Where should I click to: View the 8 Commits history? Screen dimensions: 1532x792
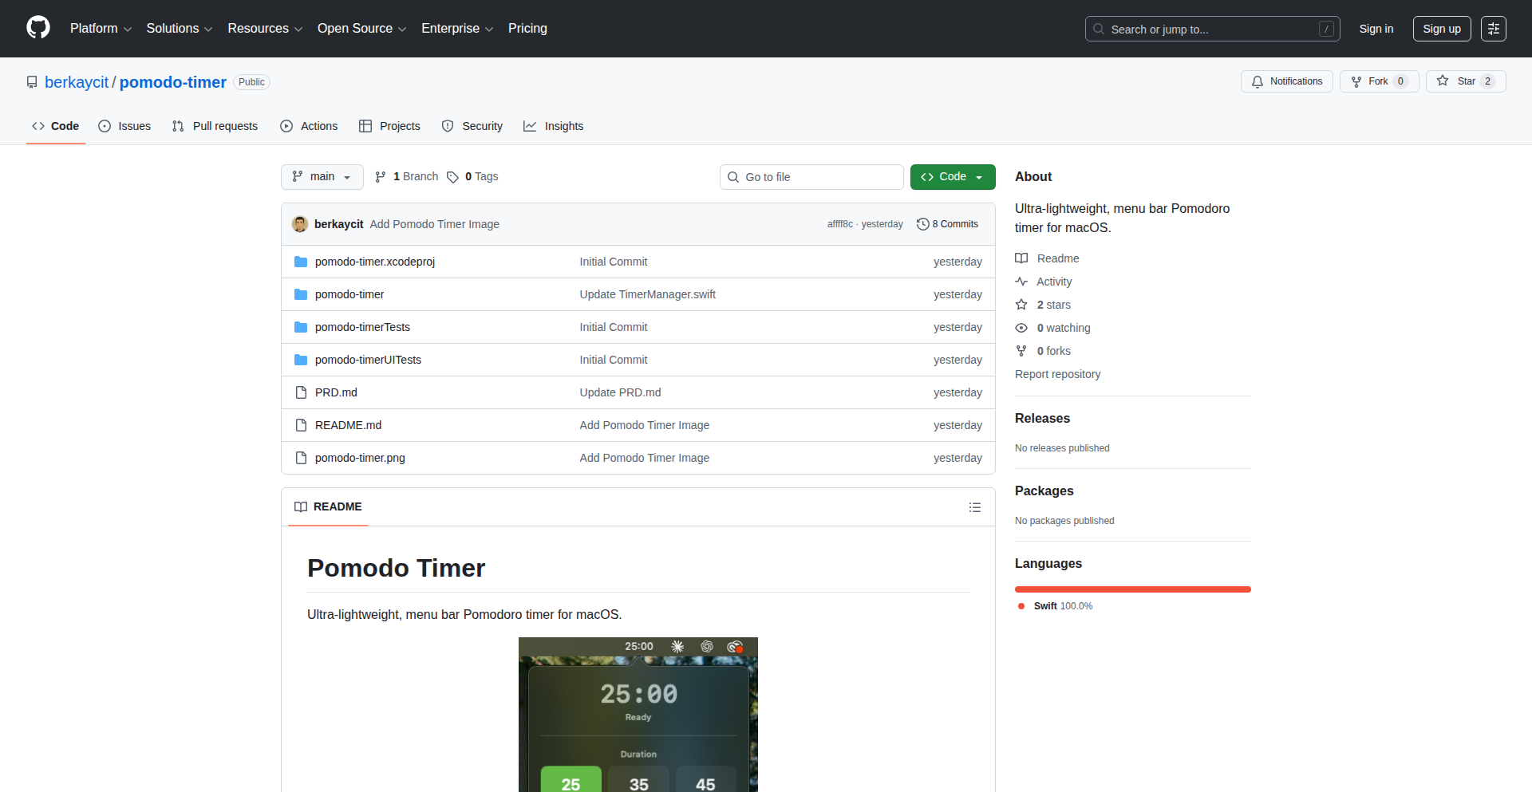[x=948, y=224]
